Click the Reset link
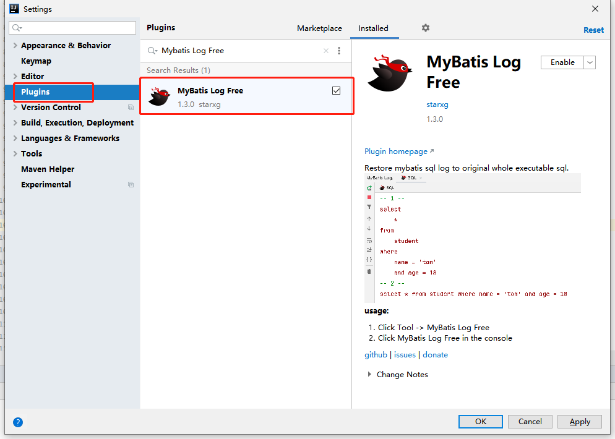 (x=593, y=30)
